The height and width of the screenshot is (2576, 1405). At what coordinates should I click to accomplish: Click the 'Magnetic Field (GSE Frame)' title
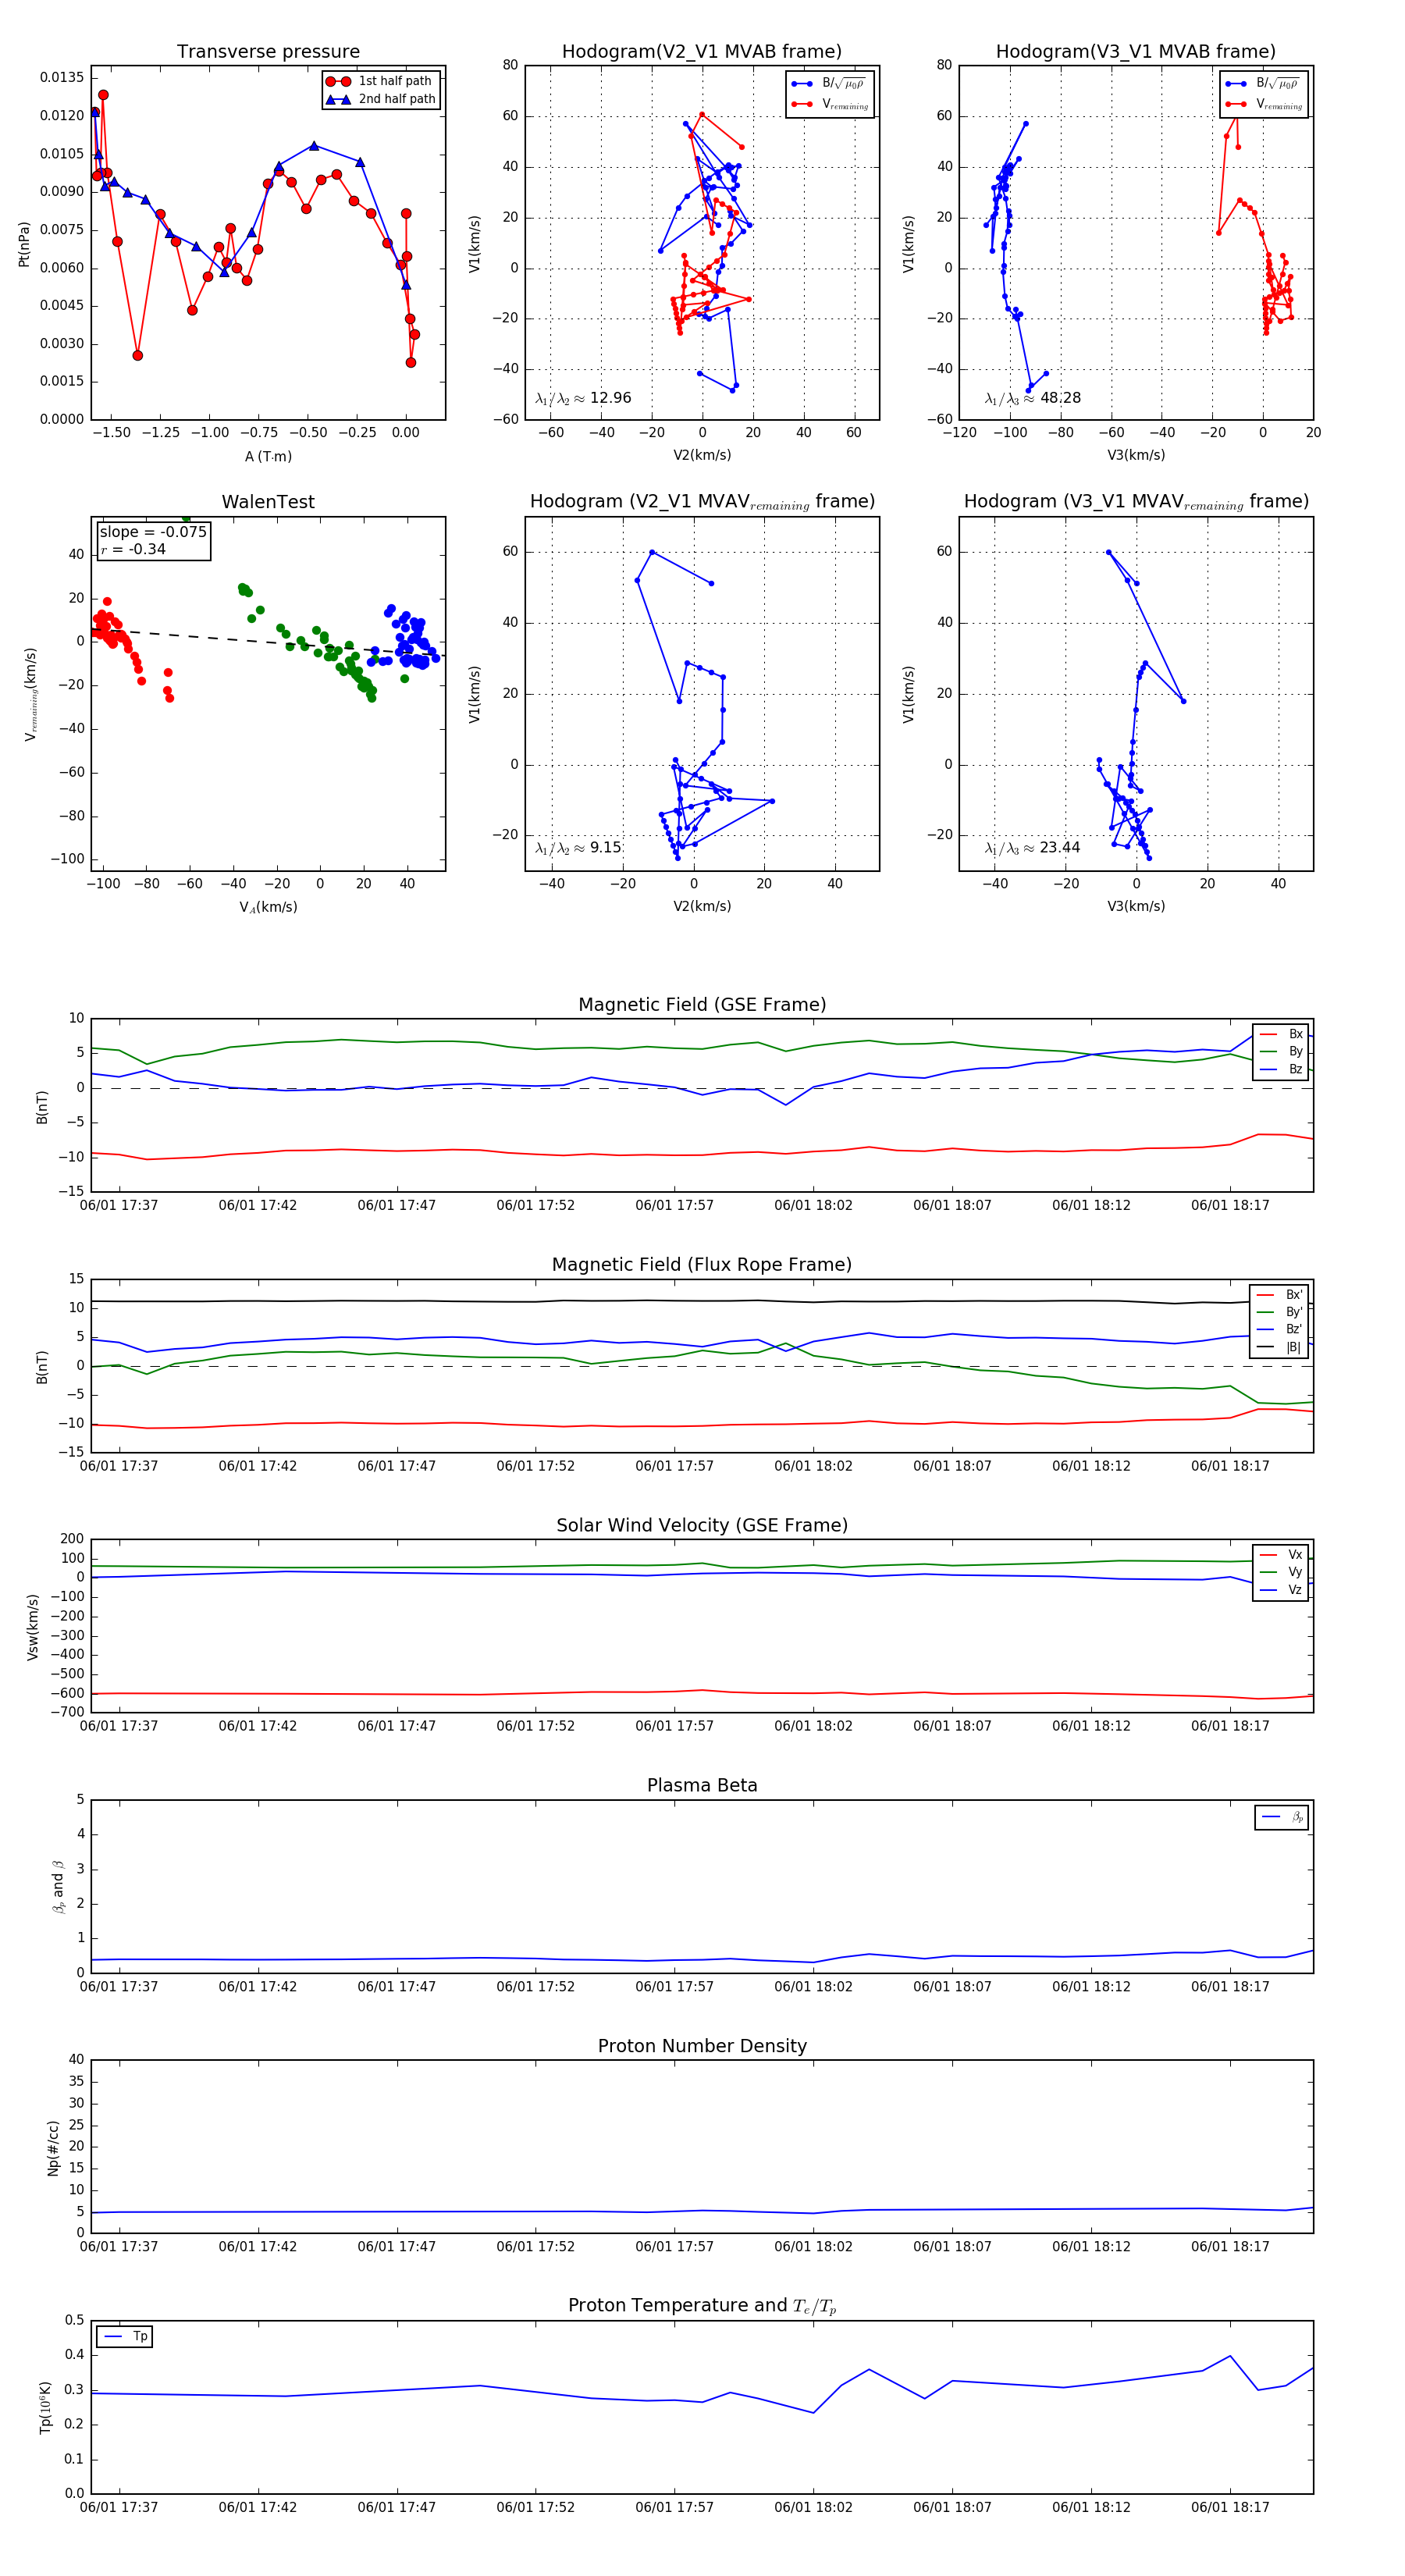(702, 1005)
